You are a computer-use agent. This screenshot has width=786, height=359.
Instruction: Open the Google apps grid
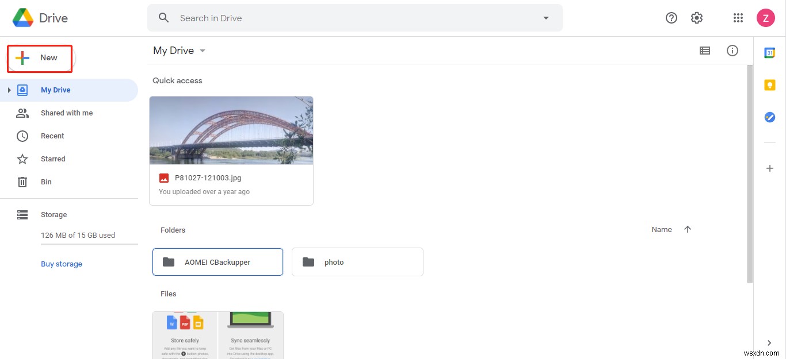[x=738, y=18]
